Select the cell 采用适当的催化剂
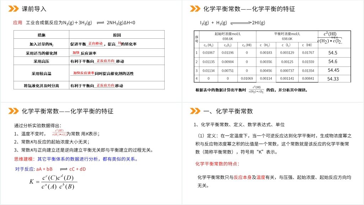The height and width of the screenshot is (205, 364). 41,53
